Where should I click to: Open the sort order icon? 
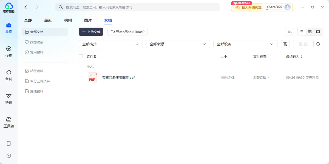coord(290,32)
